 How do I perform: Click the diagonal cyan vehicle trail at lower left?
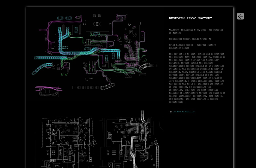click(42, 69)
